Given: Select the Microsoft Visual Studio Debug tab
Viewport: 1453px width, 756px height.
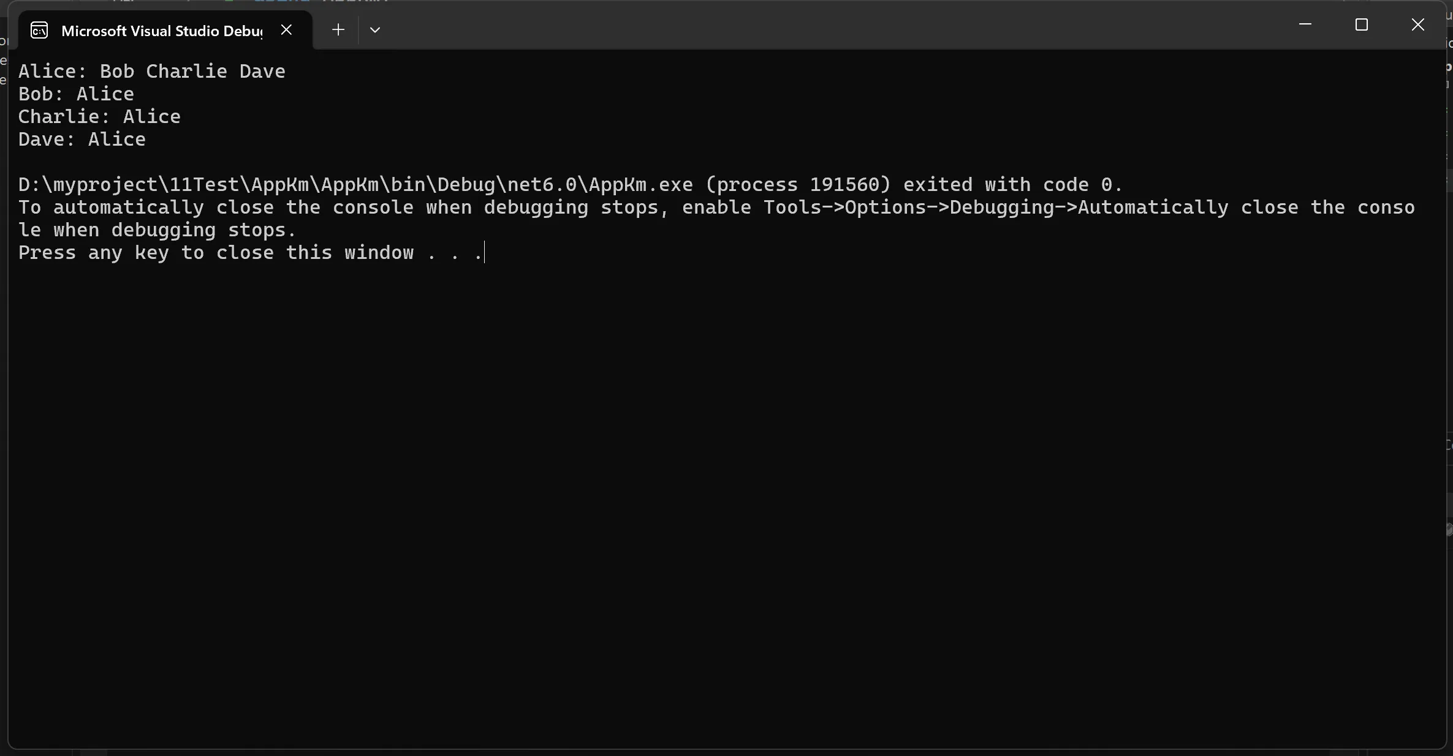Looking at the screenshot, I should (x=162, y=31).
